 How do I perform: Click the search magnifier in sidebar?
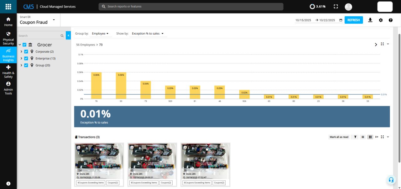click(x=62, y=36)
